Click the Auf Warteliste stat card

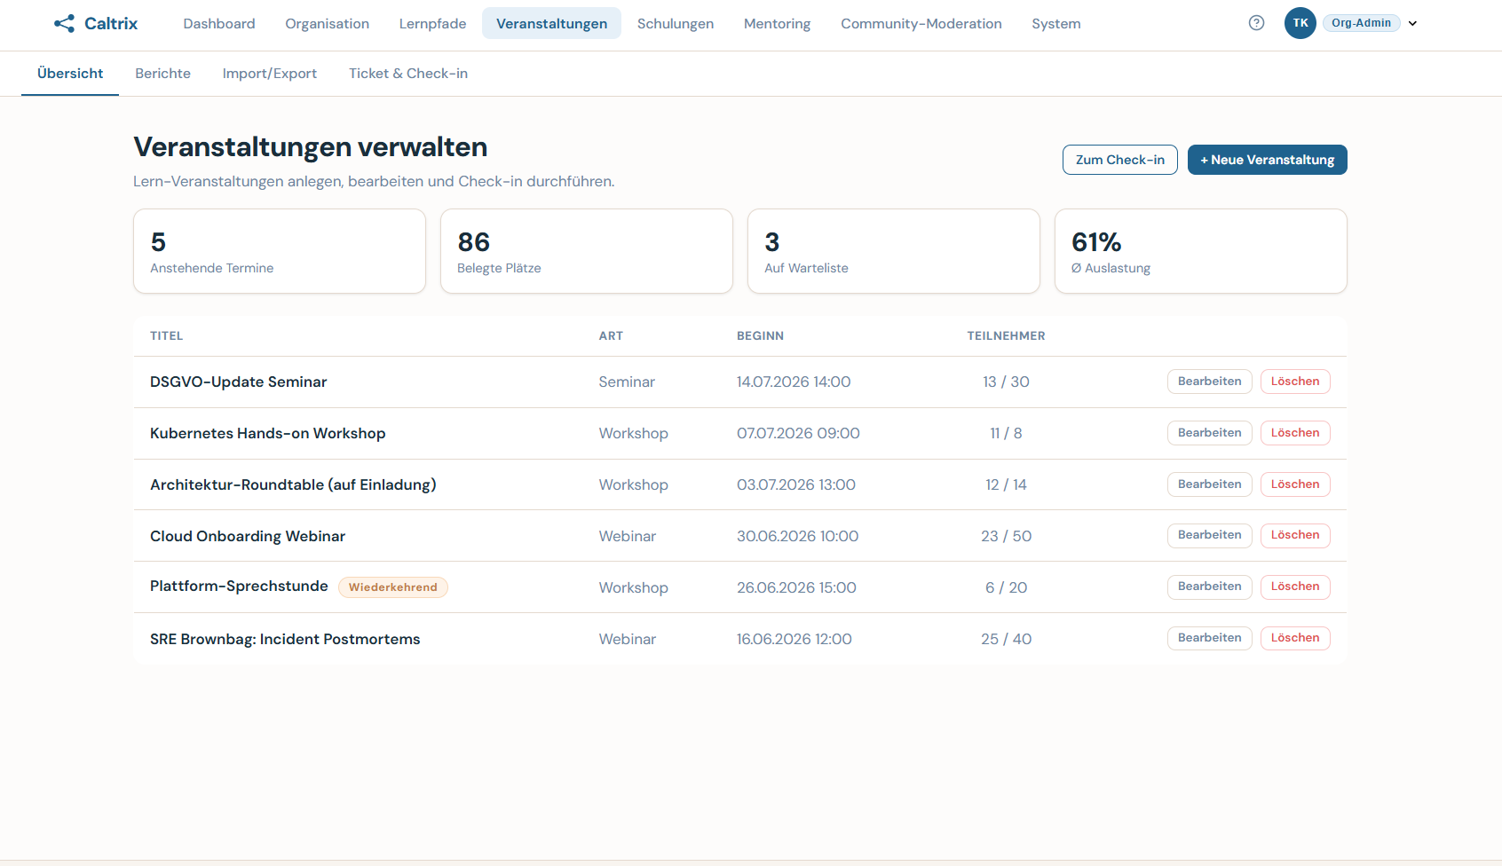pyautogui.click(x=894, y=251)
